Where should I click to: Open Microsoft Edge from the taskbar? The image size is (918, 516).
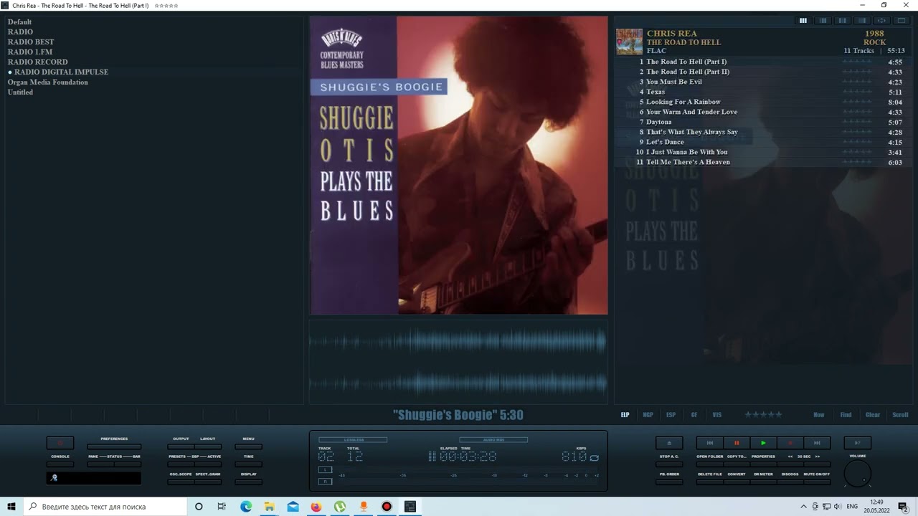point(246,507)
